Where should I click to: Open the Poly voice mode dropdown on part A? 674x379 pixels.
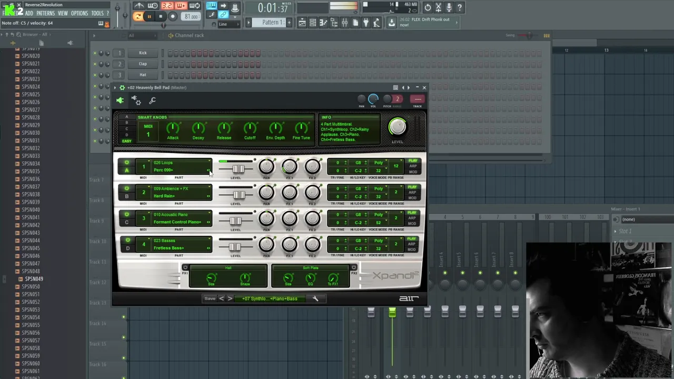point(379,163)
